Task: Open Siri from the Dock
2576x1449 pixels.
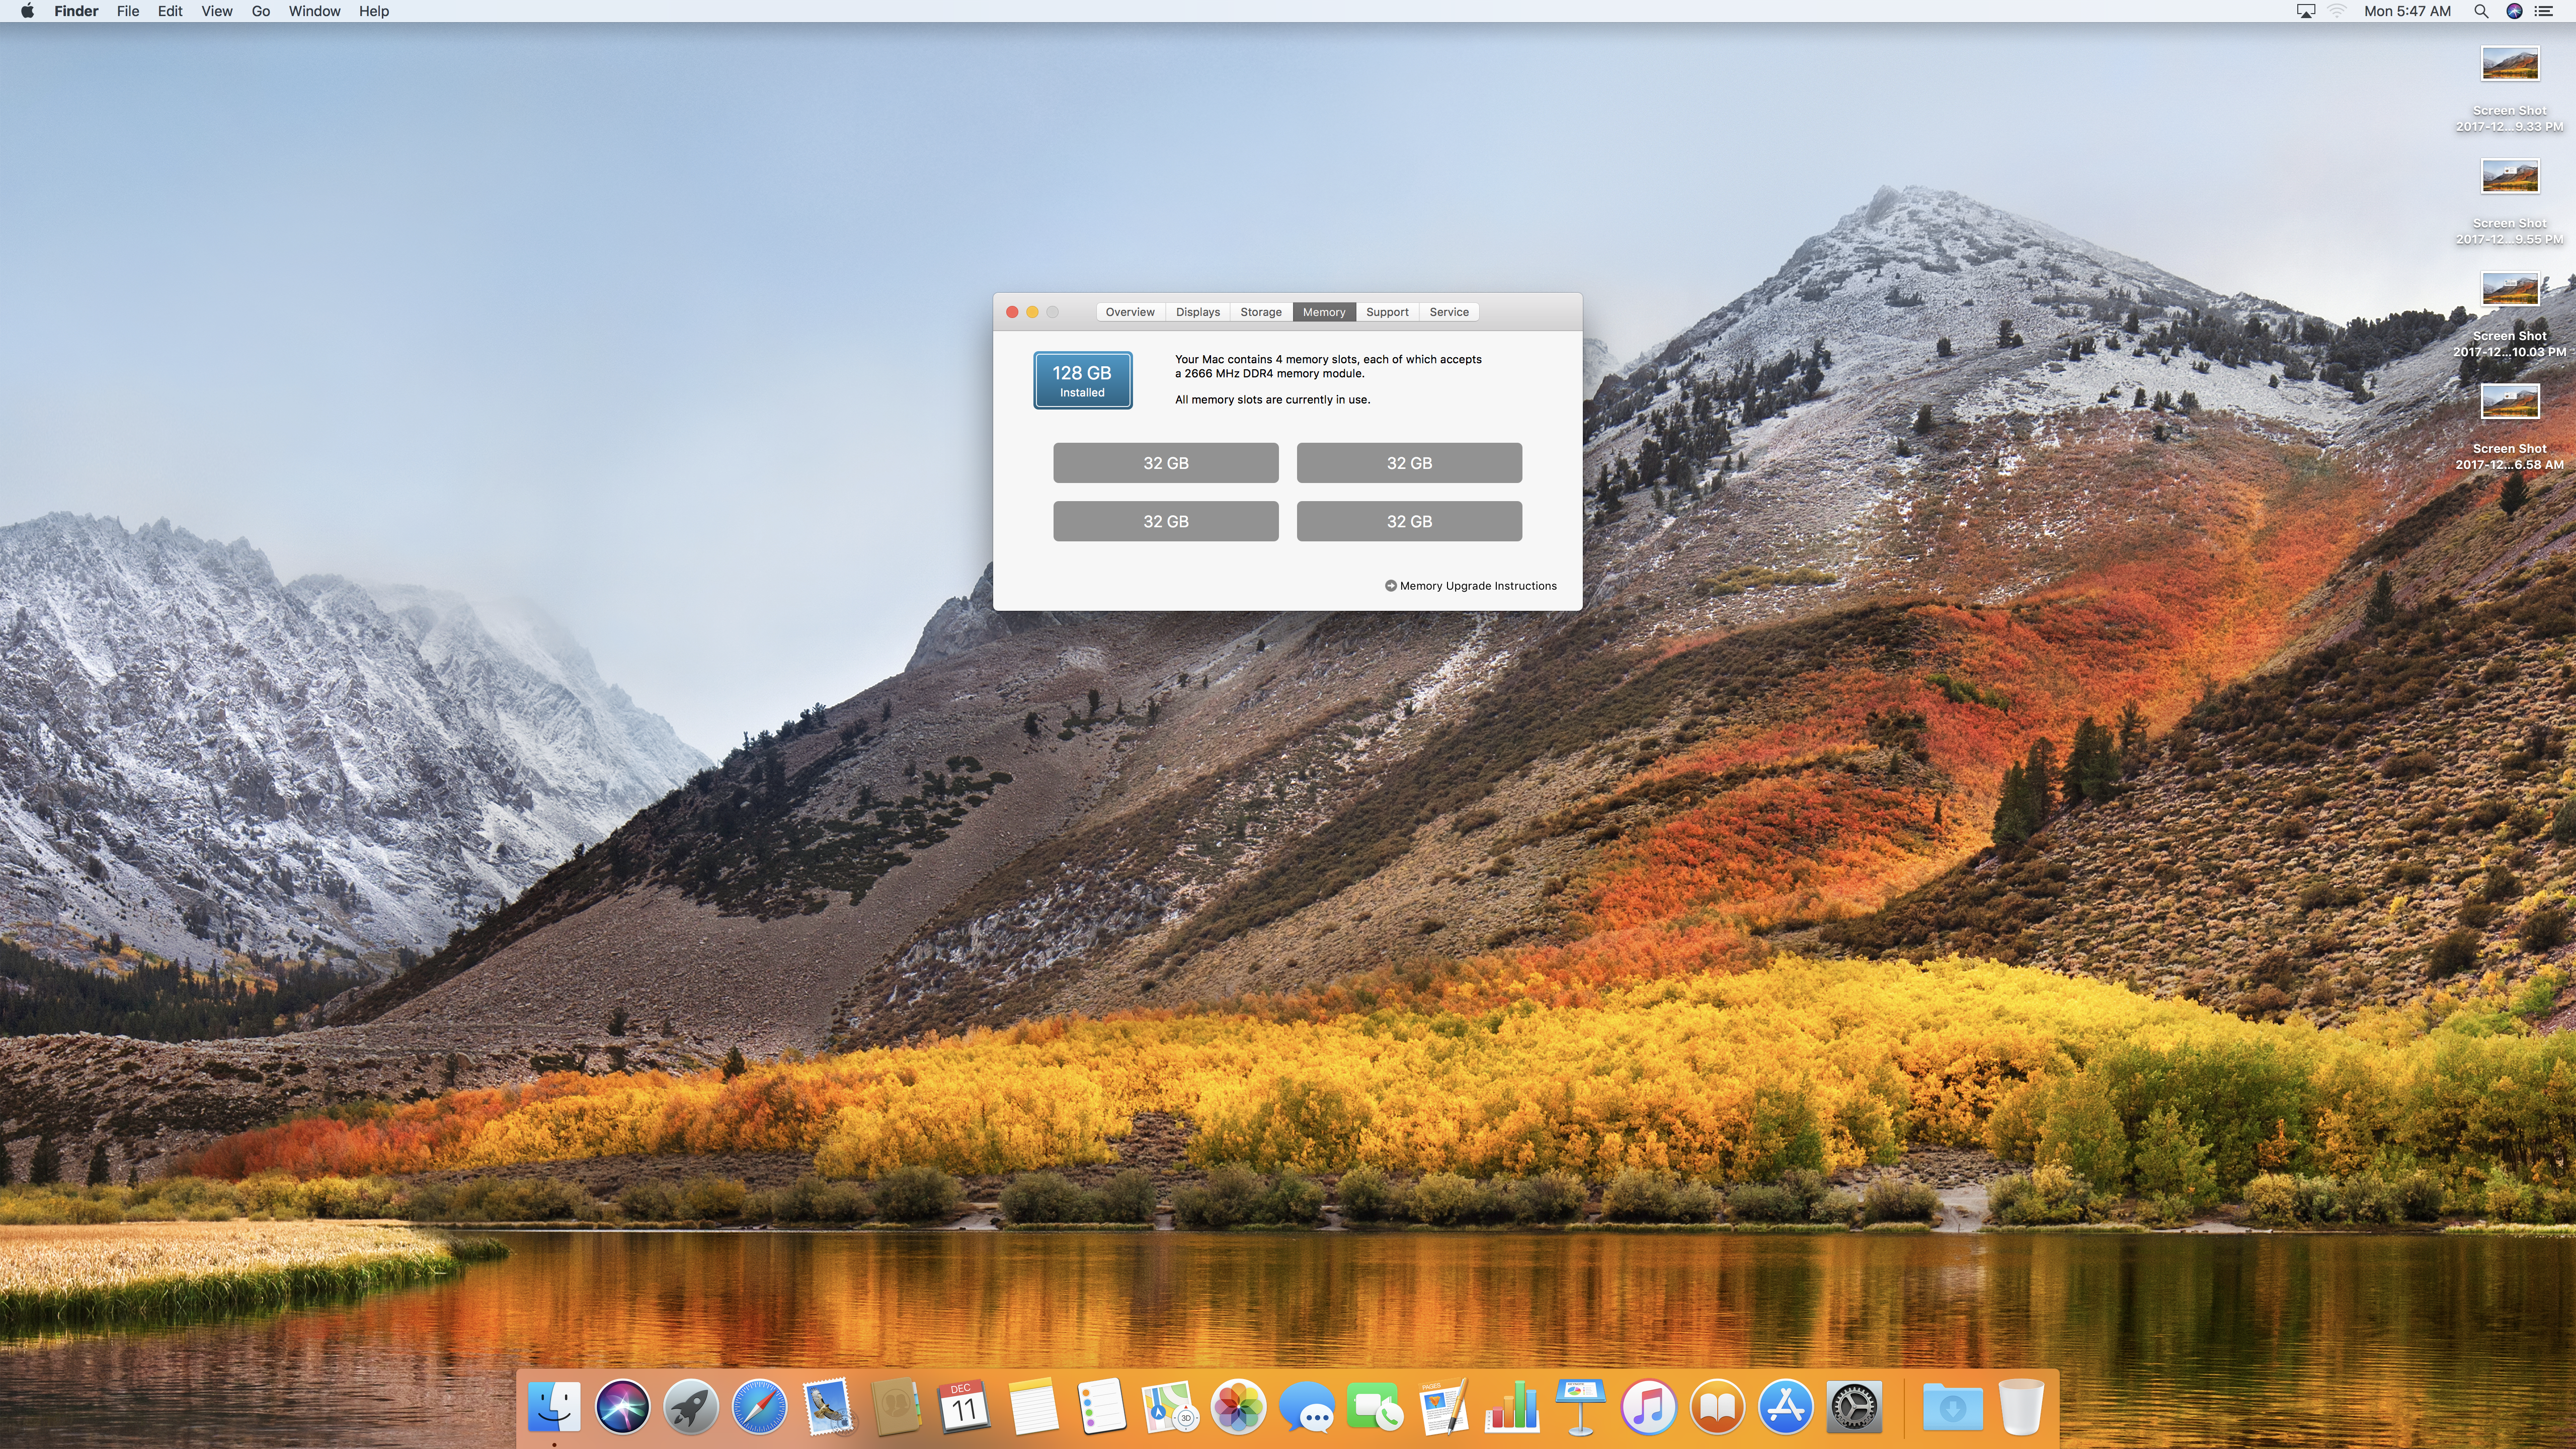Action: click(622, 1407)
